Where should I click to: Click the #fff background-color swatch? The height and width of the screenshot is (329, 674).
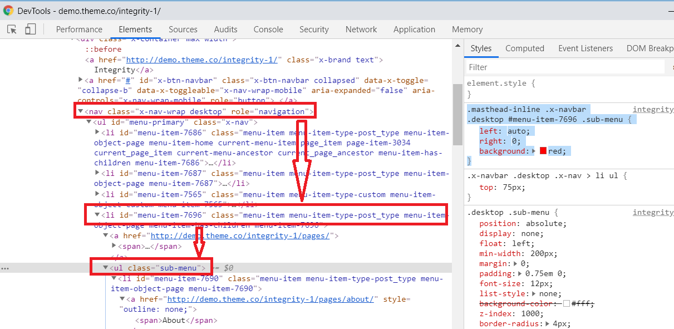pos(567,304)
